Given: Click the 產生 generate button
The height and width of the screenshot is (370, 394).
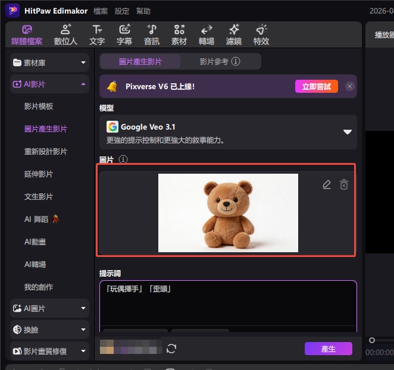Looking at the screenshot, I should (328, 349).
